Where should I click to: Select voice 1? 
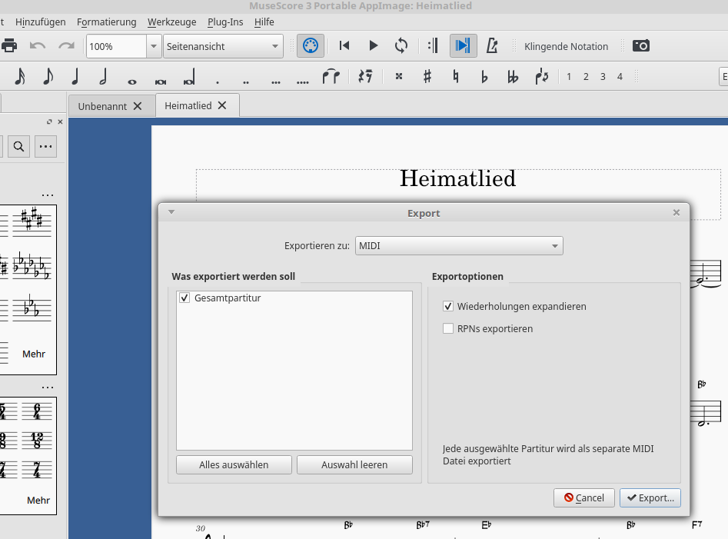click(x=569, y=77)
